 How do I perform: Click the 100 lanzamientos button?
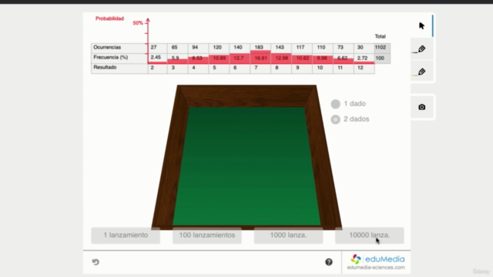[207, 235]
